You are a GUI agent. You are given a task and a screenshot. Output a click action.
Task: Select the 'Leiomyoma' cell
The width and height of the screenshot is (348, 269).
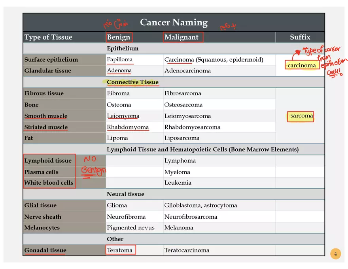[x=123, y=116]
